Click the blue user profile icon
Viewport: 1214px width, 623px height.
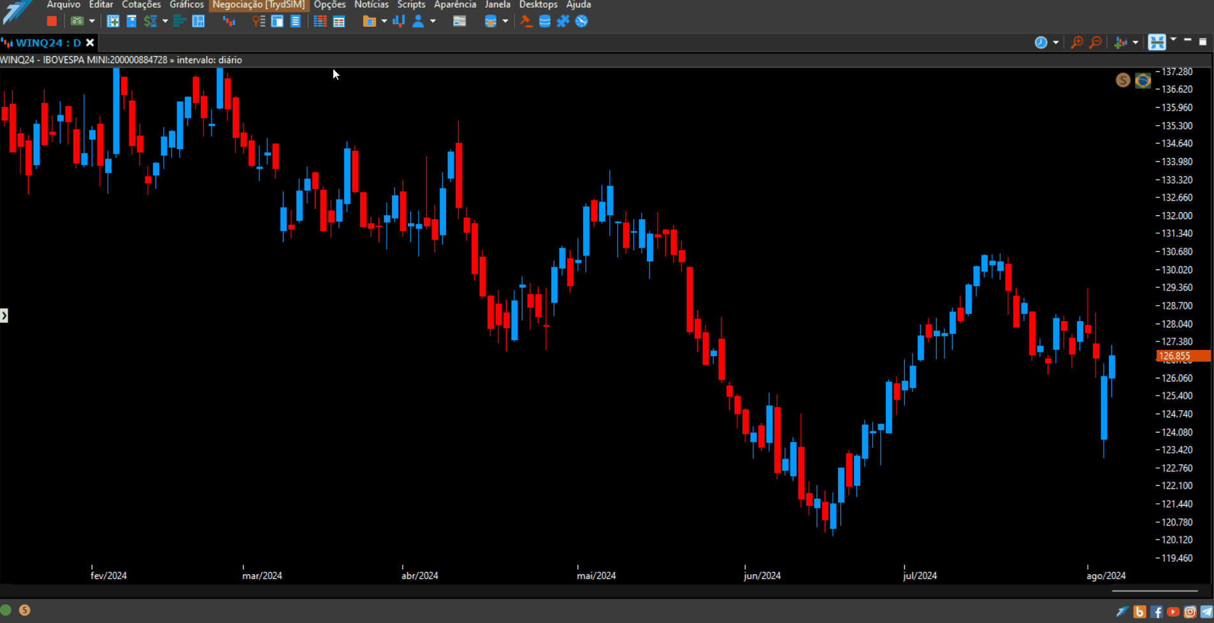coord(418,21)
